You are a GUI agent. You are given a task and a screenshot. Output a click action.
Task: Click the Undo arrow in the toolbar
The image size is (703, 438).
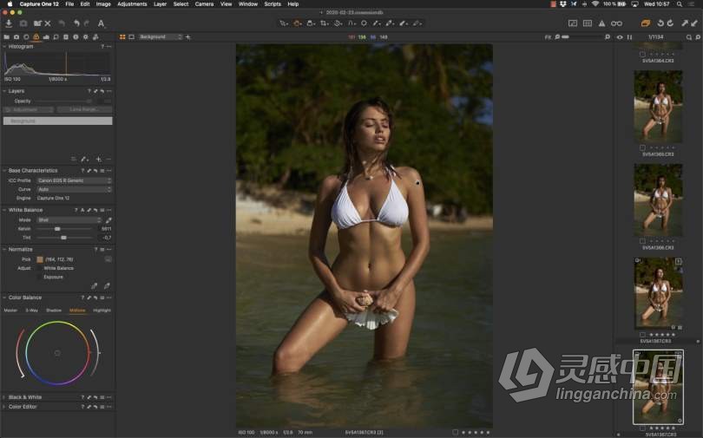[76, 23]
